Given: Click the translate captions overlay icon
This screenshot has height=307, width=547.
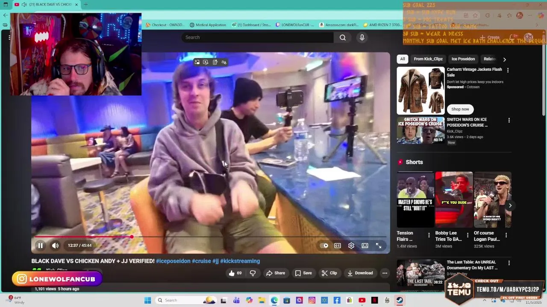Looking at the screenshot, I should tap(224, 62).
